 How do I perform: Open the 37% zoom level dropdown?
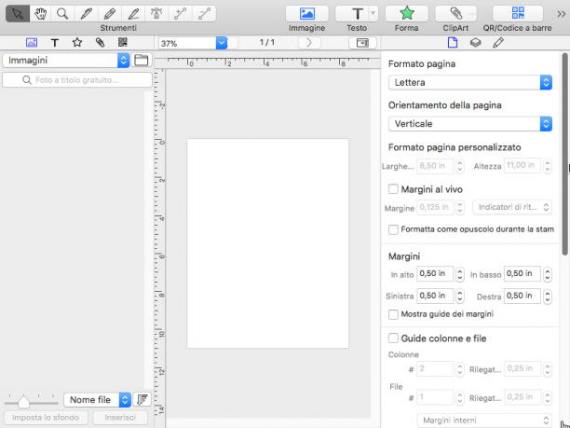pyautogui.click(x=193, y=43)
